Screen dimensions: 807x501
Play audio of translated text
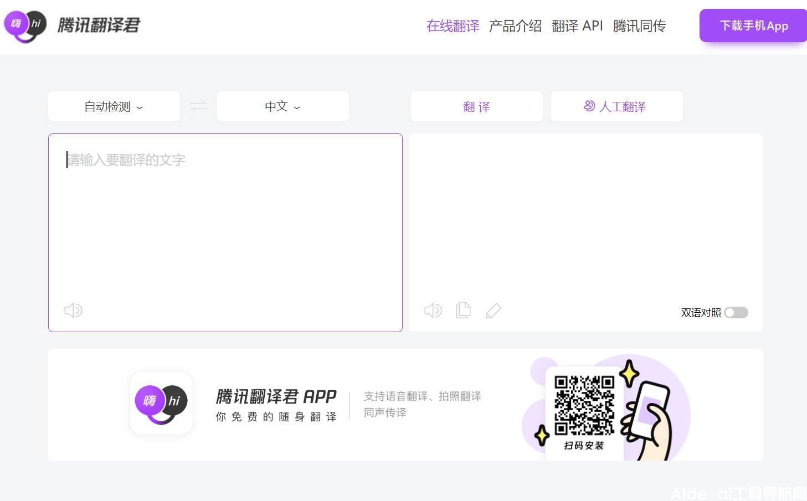tap(433, 310)
